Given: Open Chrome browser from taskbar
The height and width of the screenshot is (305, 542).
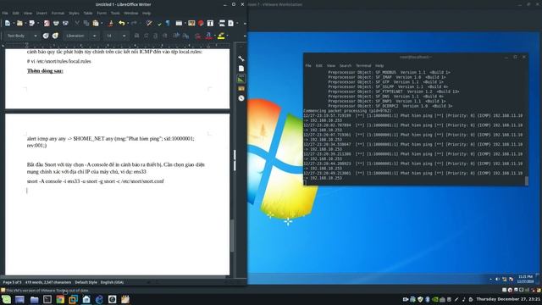Looking at the screenshot, I should (60, 299).
